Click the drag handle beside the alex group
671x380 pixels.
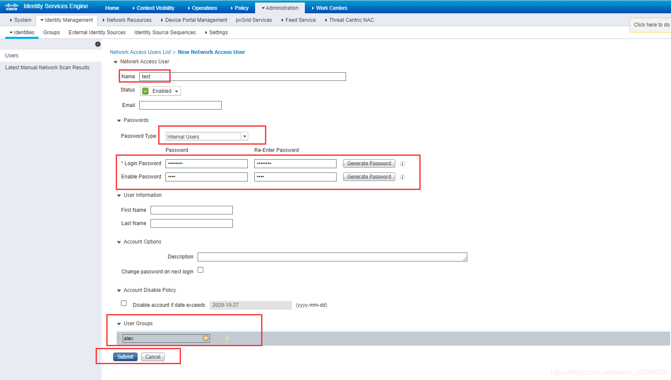(x=119, y=338)
